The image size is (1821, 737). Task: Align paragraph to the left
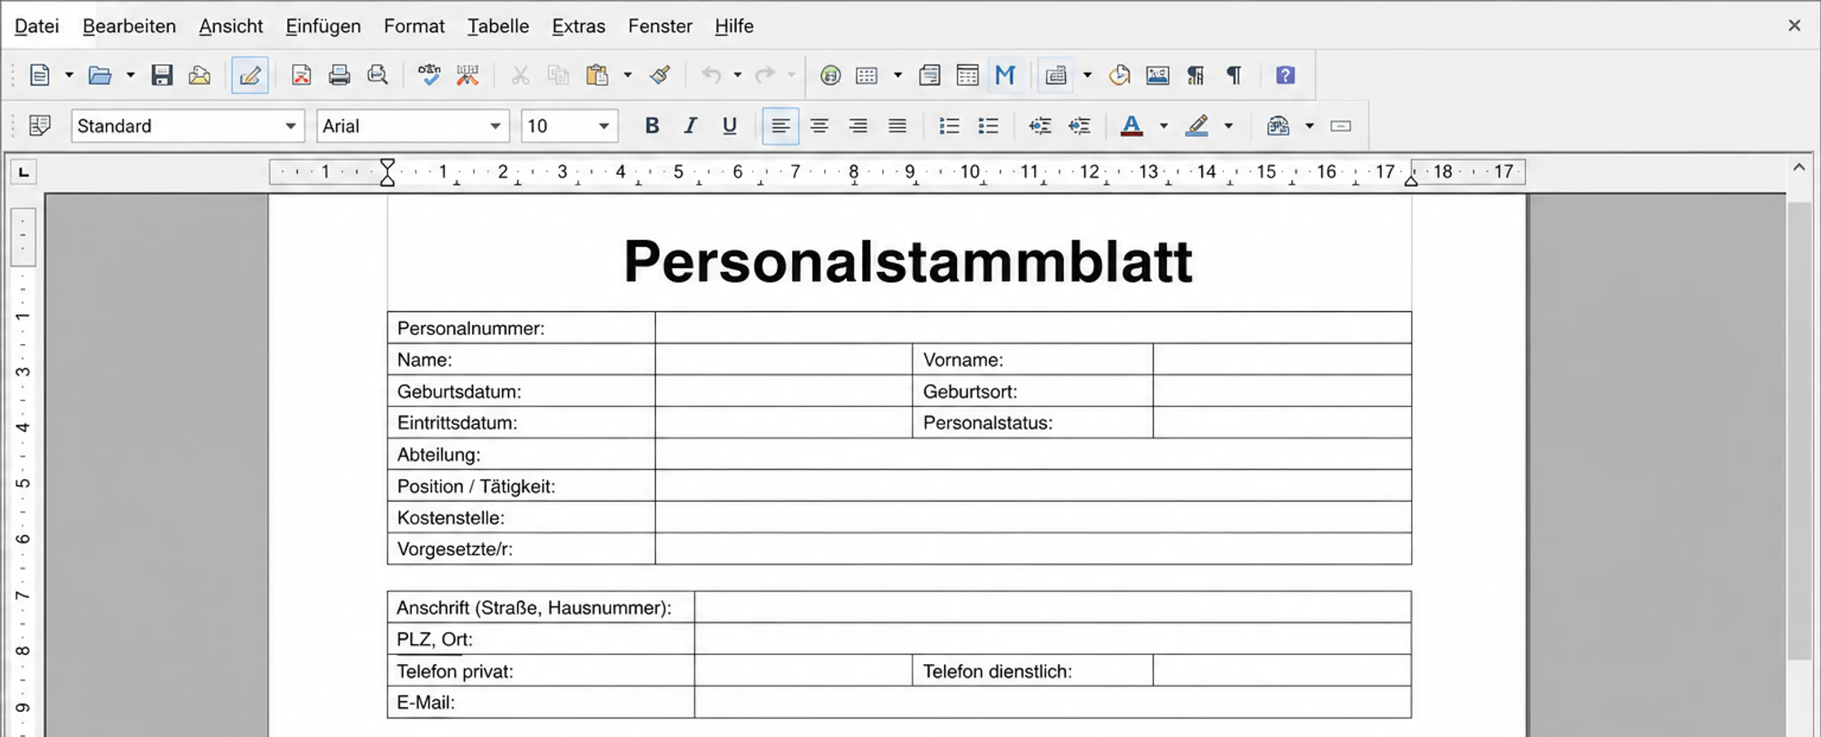[781, 126]
